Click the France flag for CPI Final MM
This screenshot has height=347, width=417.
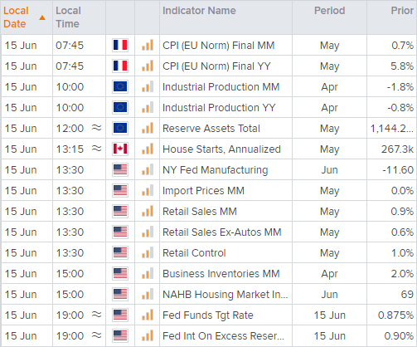click(x=120, y=45)
